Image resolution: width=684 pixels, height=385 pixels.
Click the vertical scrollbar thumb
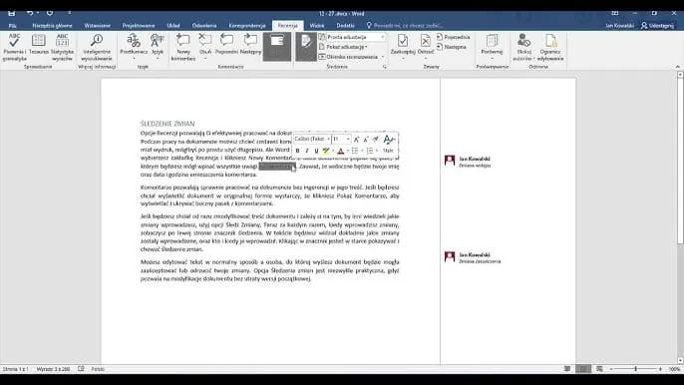[x=680, y=161]
